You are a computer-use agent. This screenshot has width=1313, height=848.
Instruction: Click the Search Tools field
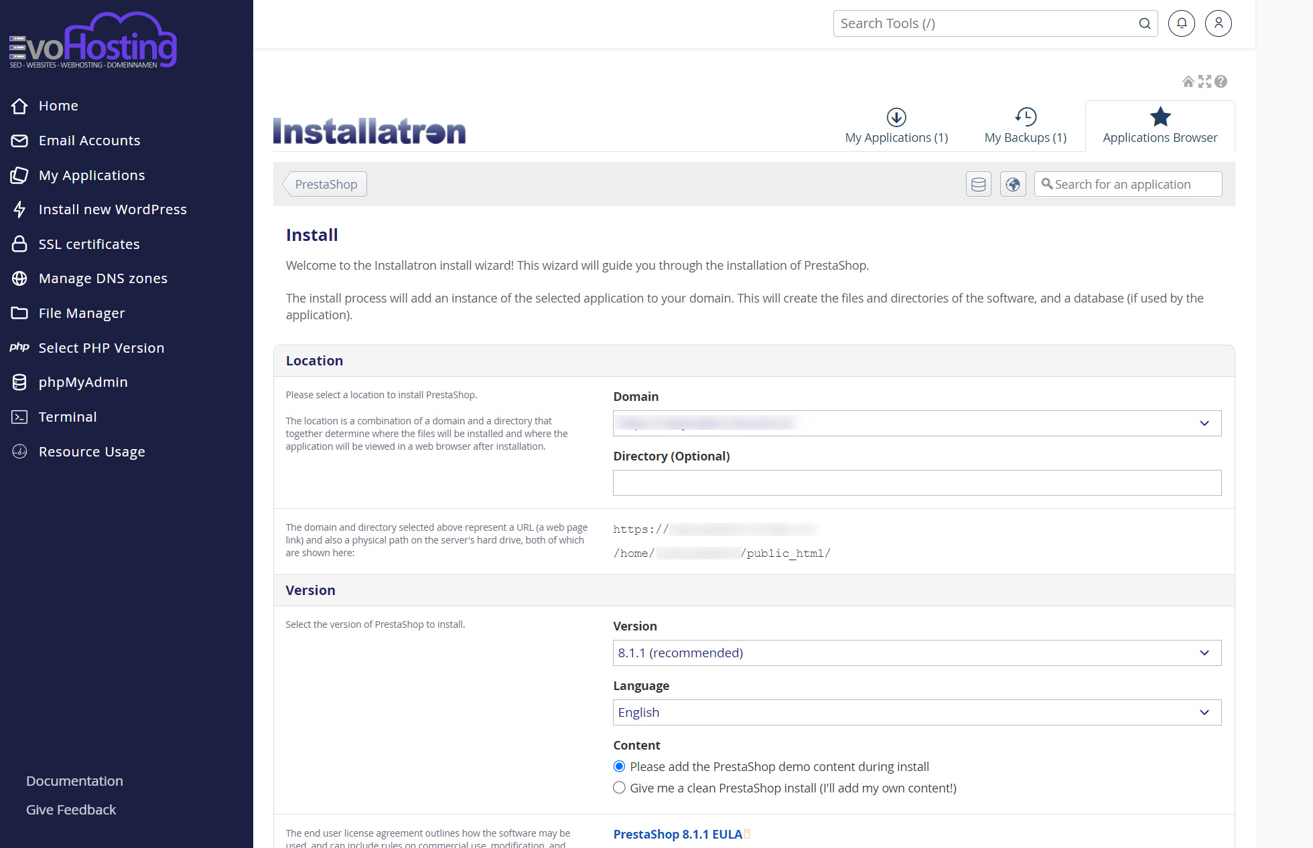click(x=985, y=23)
